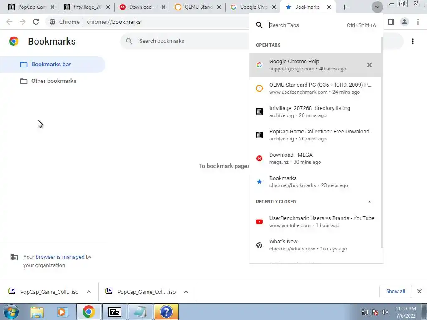Open Windows Start menu orb
Viewport: 427px width, 320px height.
11,312
